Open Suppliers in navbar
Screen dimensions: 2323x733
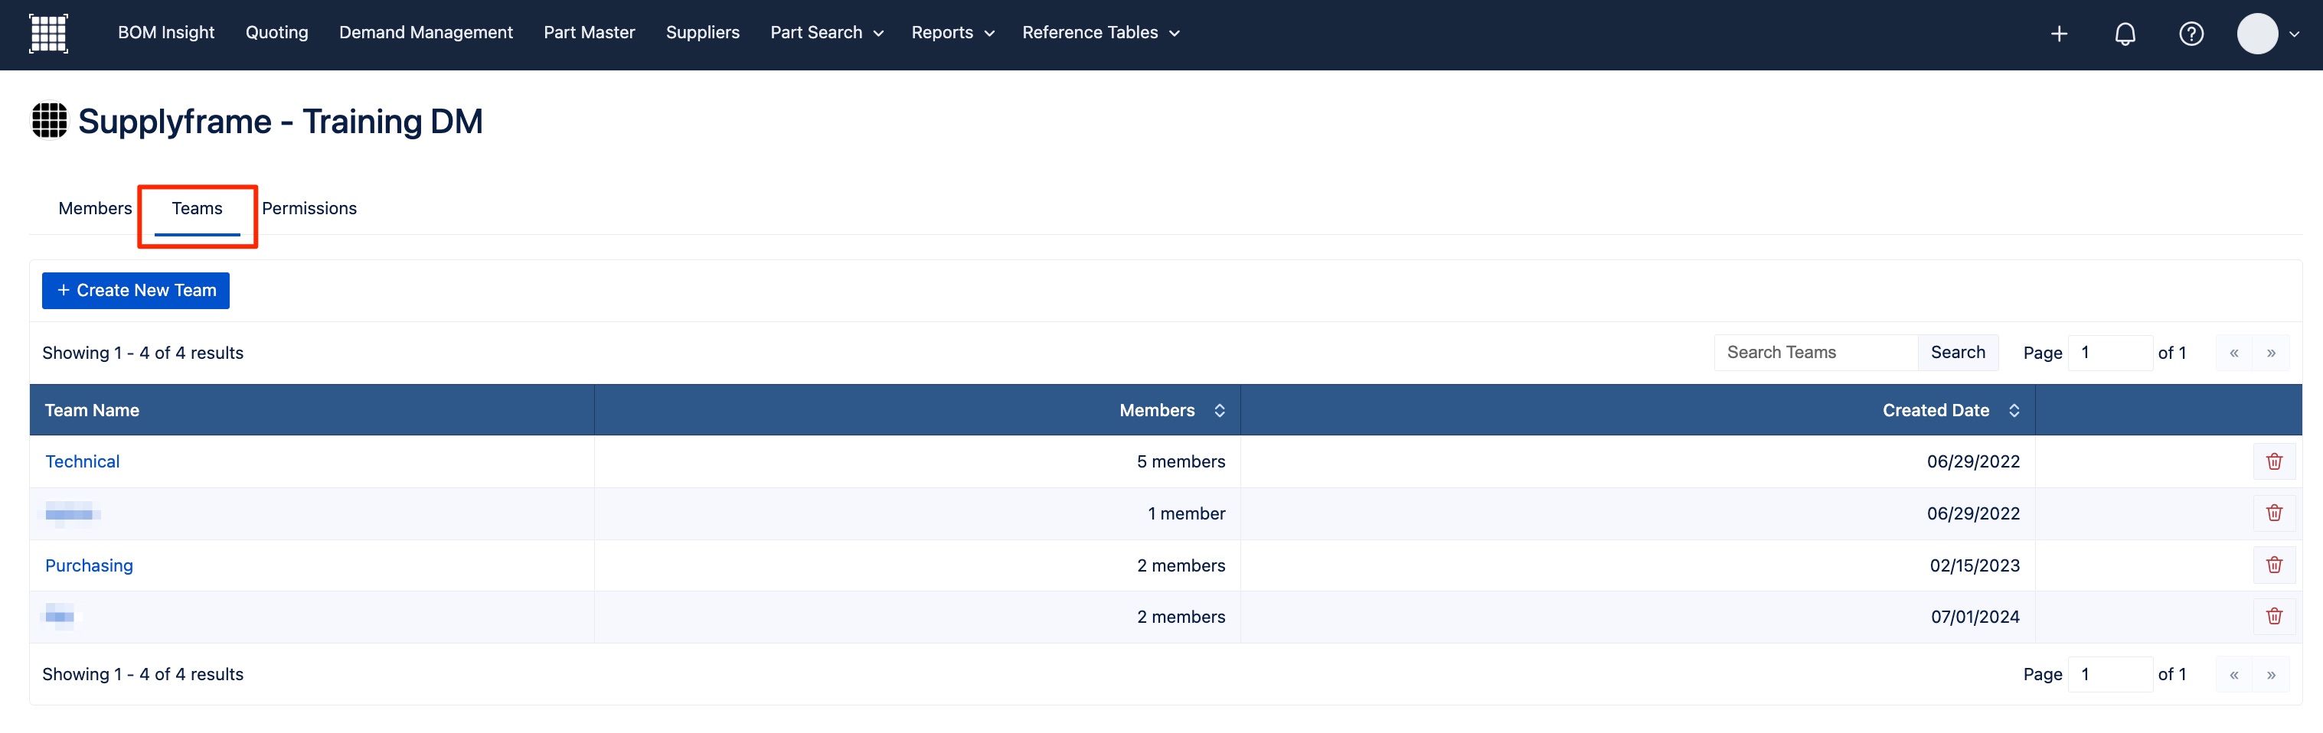coord(703,32)
